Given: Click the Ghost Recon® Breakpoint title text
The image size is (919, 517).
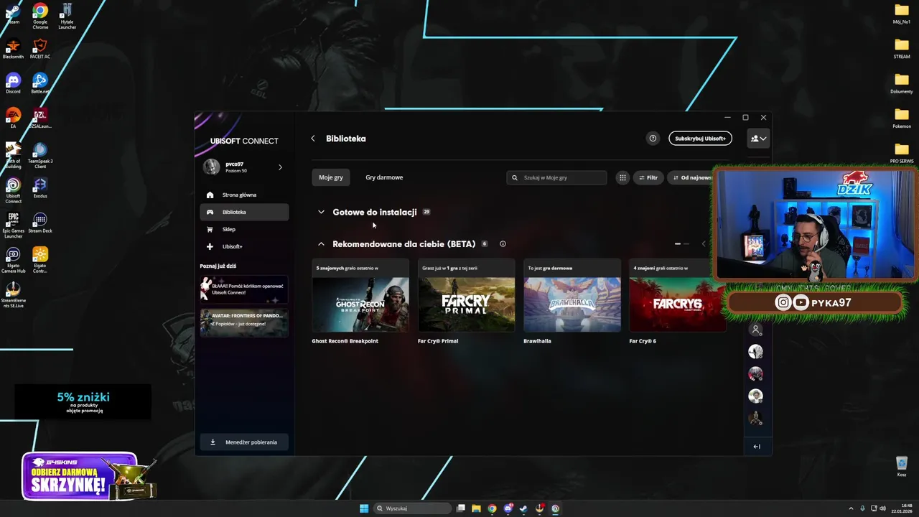Looking at the screenshot, I should (x=345, y=341).
